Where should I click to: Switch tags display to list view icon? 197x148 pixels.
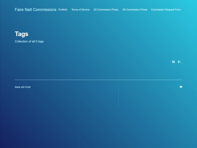(x=179, y=62)
